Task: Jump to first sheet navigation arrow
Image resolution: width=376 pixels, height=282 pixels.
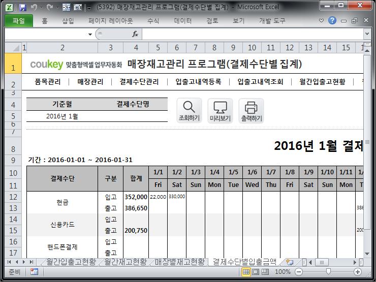Action: (x=9, y=262)
